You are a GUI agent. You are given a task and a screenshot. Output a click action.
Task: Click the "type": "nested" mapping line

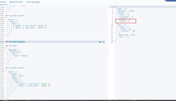tap(20, 56)
